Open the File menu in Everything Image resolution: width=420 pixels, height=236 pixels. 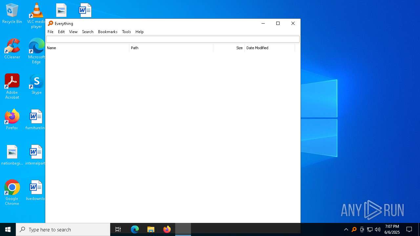pyautogui.click(x=51, y=32)
